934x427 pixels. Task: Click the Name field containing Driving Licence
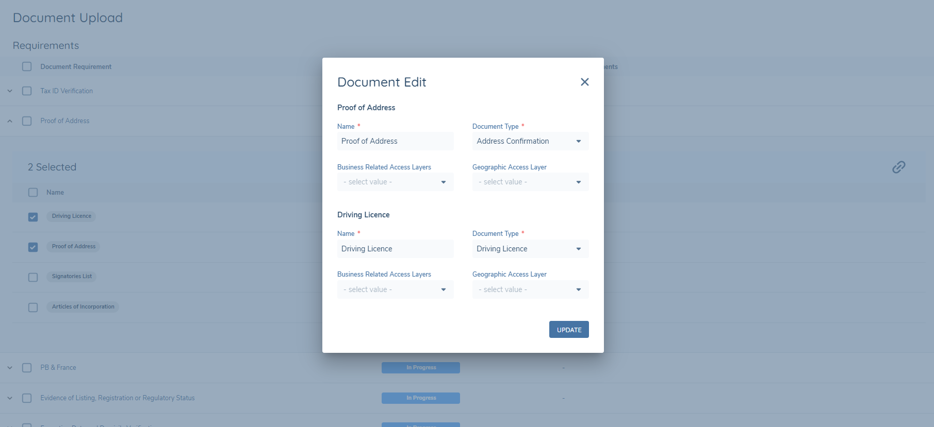click(x=395, y=249)
